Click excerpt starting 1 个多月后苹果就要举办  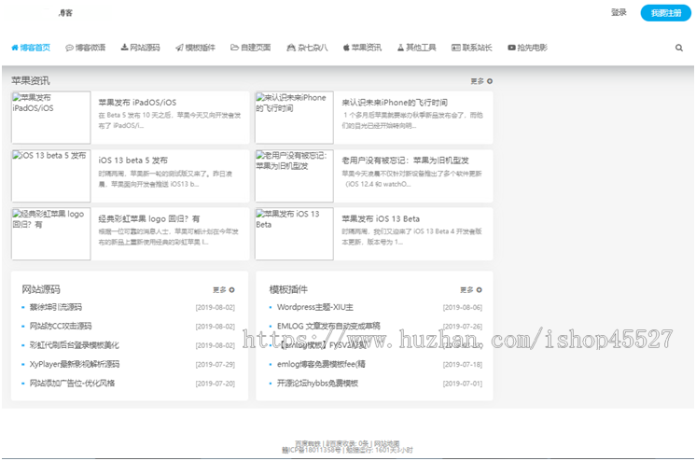[x=412, y=120]
